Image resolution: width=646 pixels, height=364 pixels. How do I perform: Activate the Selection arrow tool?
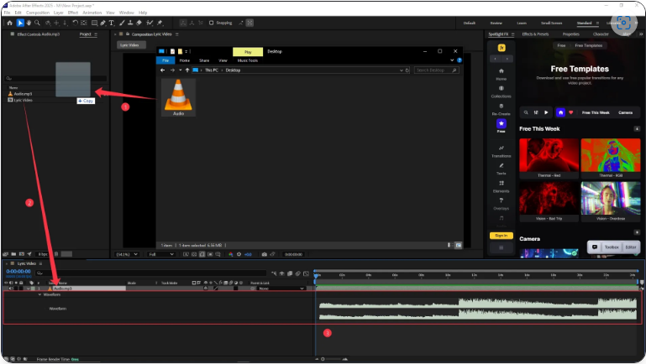tap(20, 23)
